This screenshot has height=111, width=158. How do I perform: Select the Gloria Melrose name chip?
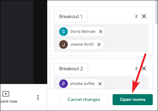(82, 32)
